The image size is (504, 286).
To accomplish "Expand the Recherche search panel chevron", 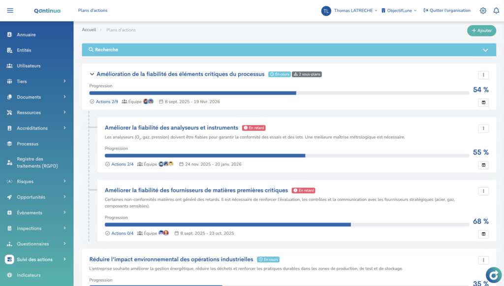I will pyautogui.click(x=485, y=50).
